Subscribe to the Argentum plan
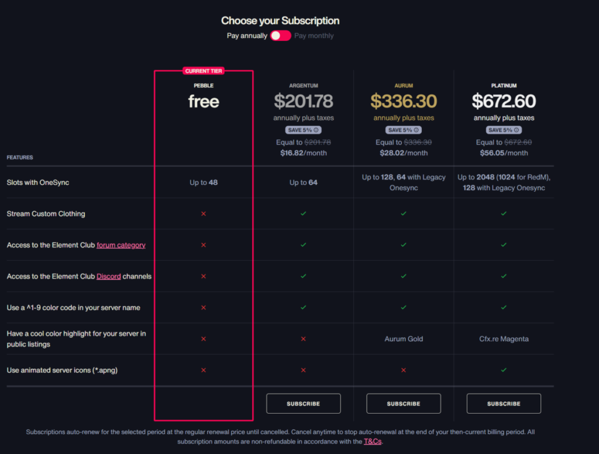Viewport: 599px width, 454px height. (303, 404)
